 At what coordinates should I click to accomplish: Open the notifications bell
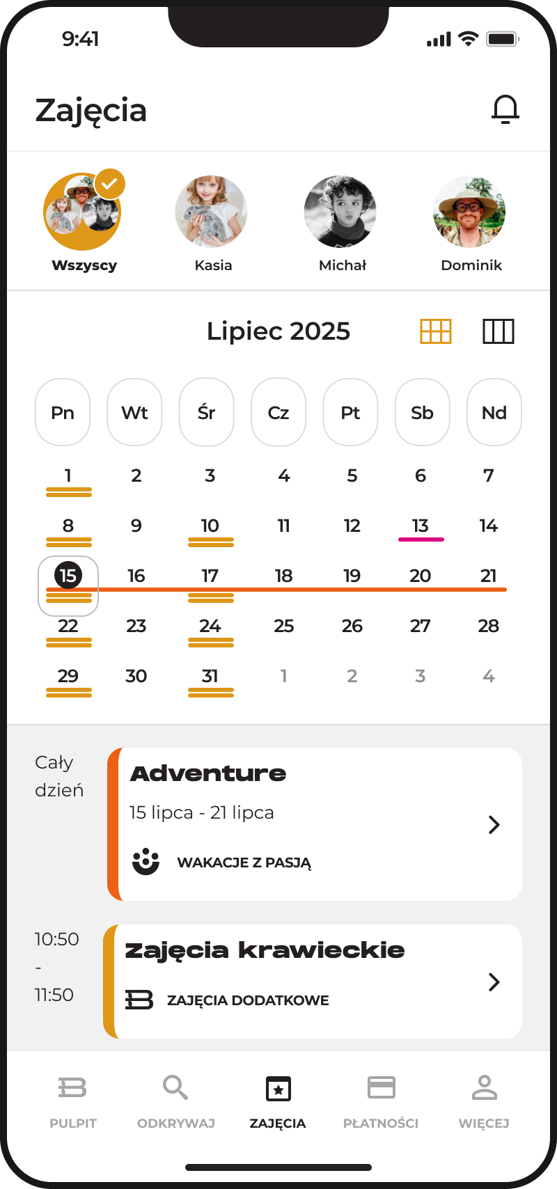tap(505, 109)
